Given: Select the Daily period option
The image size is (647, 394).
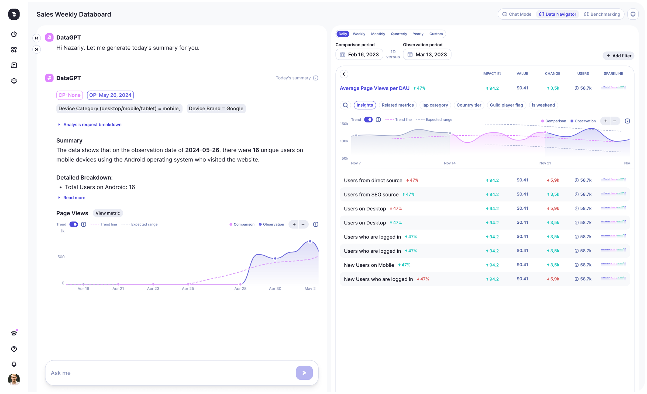Looking at the screenshot, I should 343,34.
